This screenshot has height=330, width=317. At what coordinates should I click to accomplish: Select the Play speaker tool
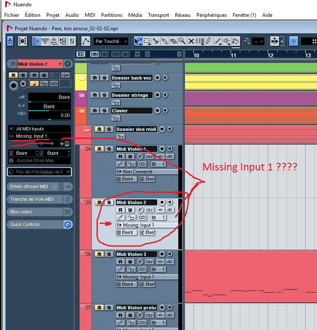tap(227, 41)
